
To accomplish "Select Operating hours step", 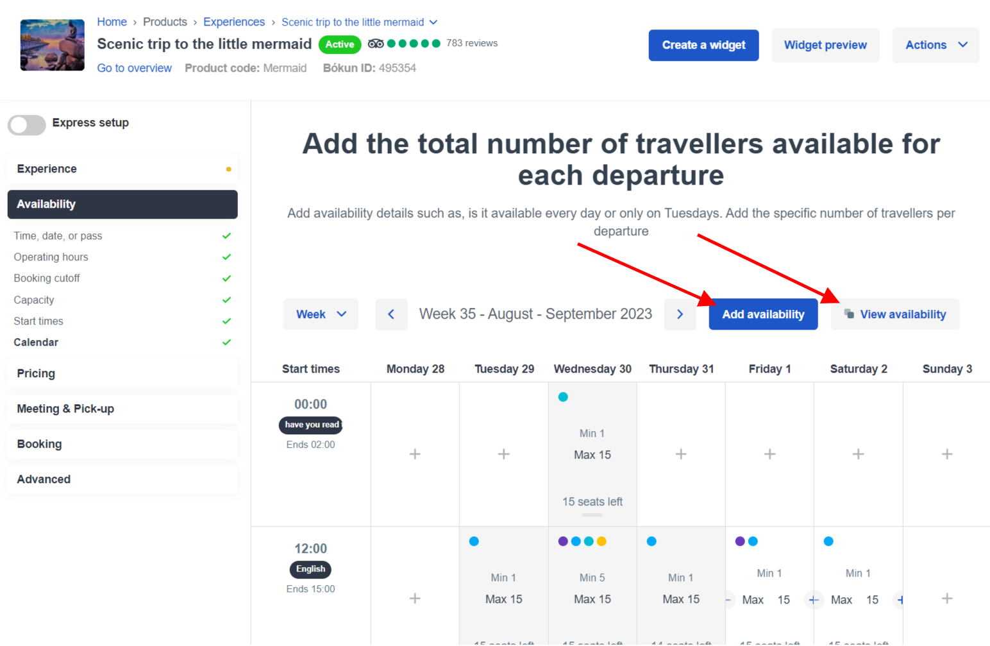I will pyautogui.click(x=51, y=257).
